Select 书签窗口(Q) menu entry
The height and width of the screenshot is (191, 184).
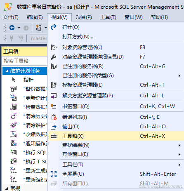pos(116,106)
